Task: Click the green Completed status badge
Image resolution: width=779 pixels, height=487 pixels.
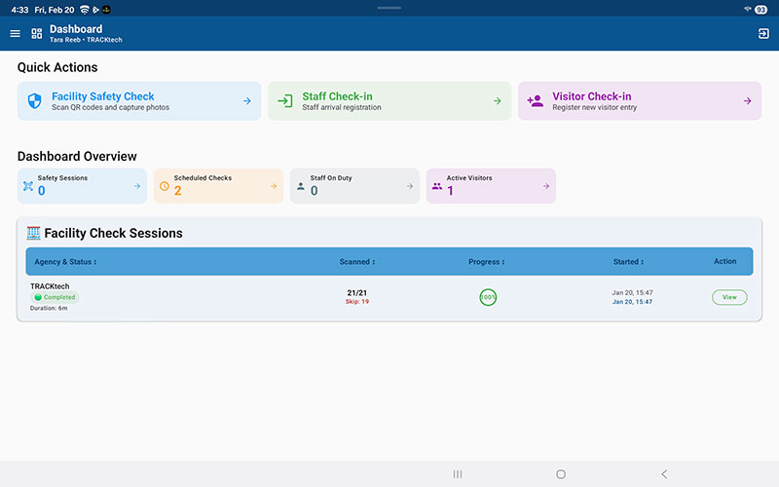Action: 55,297
